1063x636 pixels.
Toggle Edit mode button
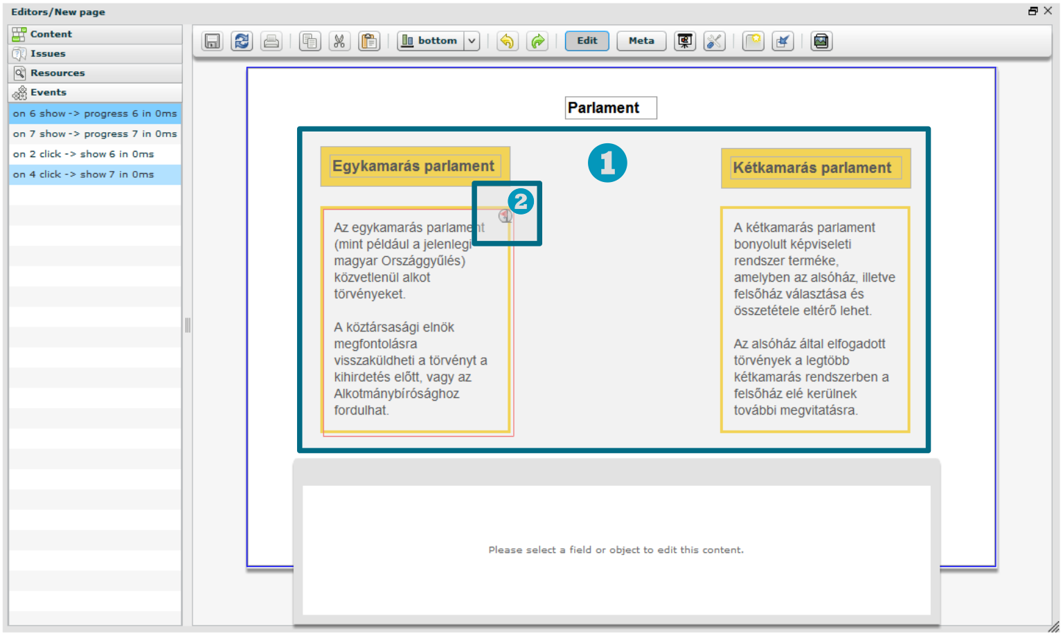coord(587,41)
